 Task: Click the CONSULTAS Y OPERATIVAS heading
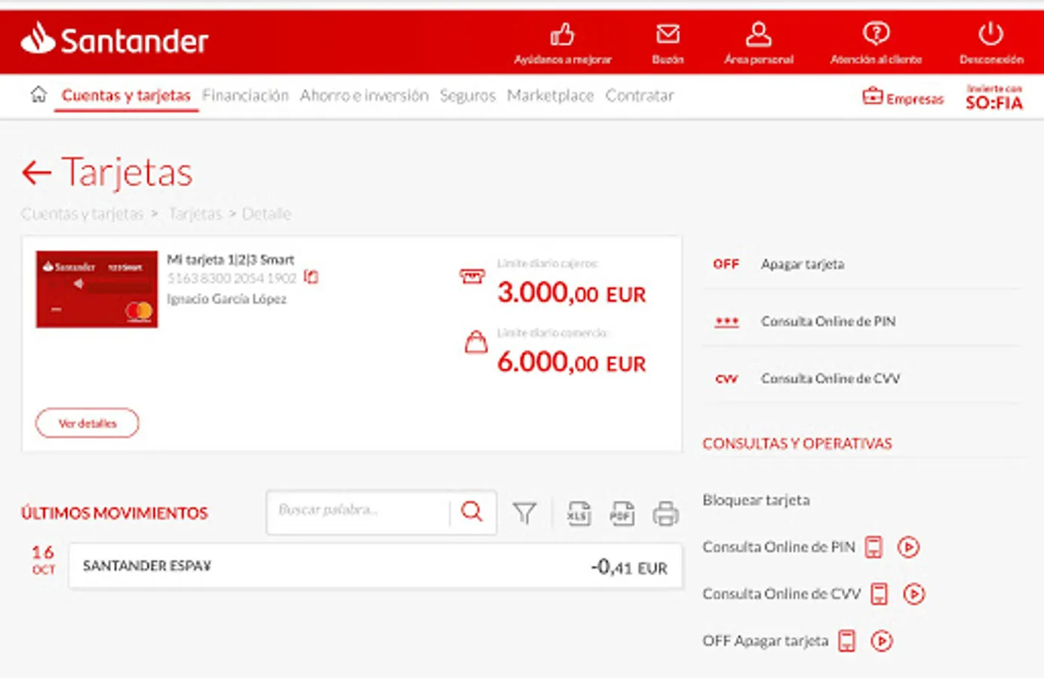click(x=797, y=444)
